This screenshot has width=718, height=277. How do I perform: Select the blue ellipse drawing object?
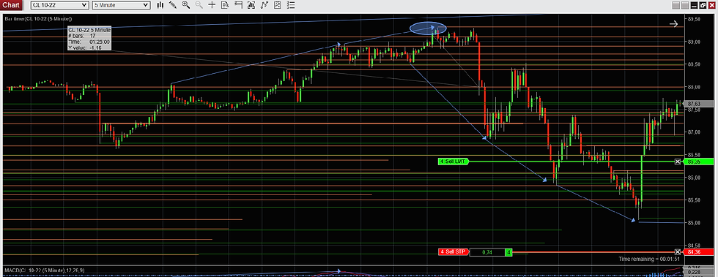click(428, 29)
